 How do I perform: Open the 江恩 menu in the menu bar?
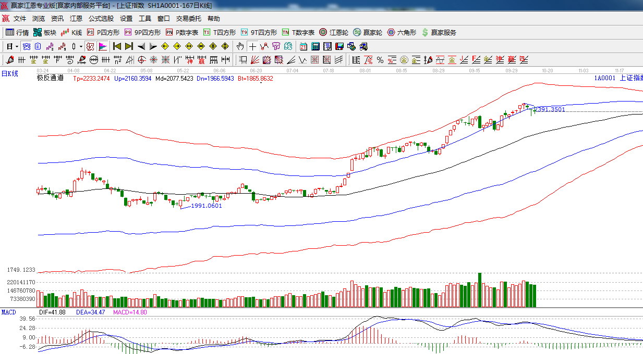76,19
